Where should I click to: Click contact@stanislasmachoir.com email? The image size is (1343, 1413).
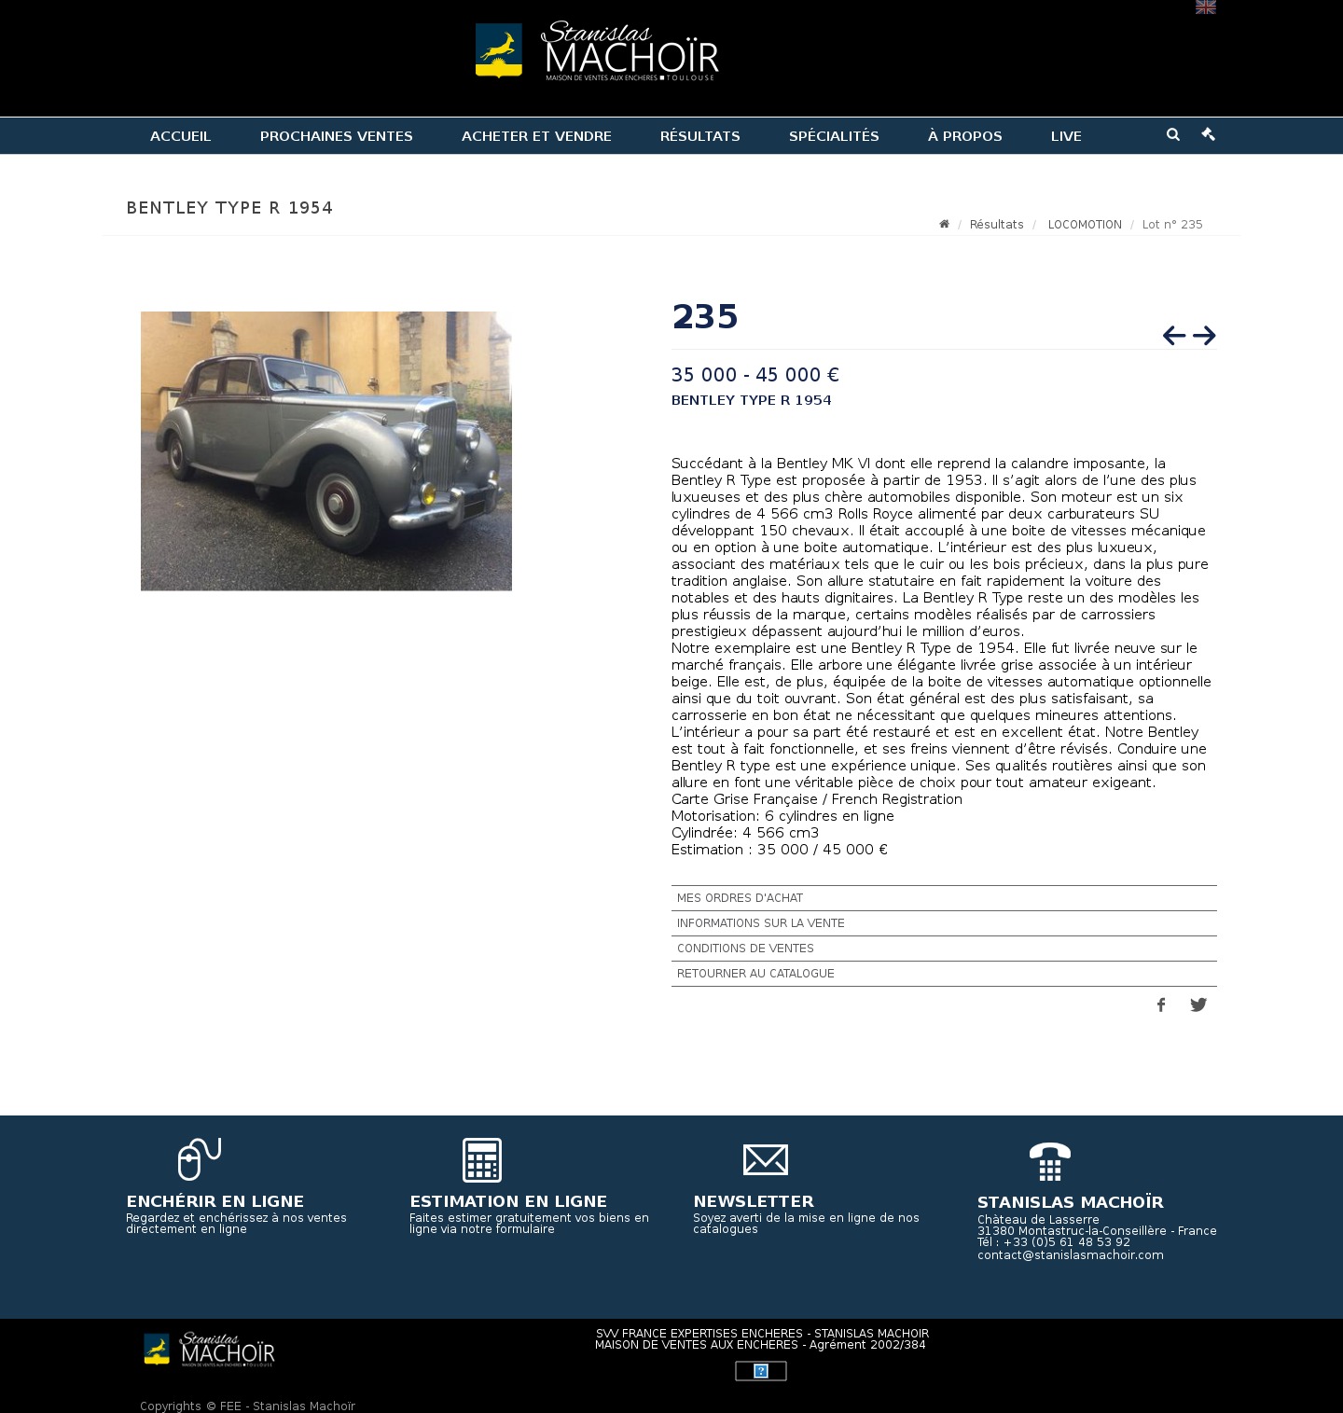[1071, 1255]
